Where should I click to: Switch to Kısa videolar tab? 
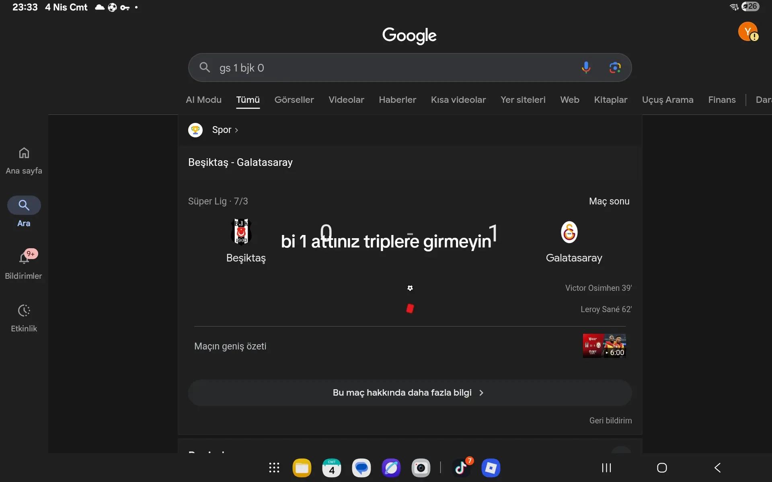point(458,100)
